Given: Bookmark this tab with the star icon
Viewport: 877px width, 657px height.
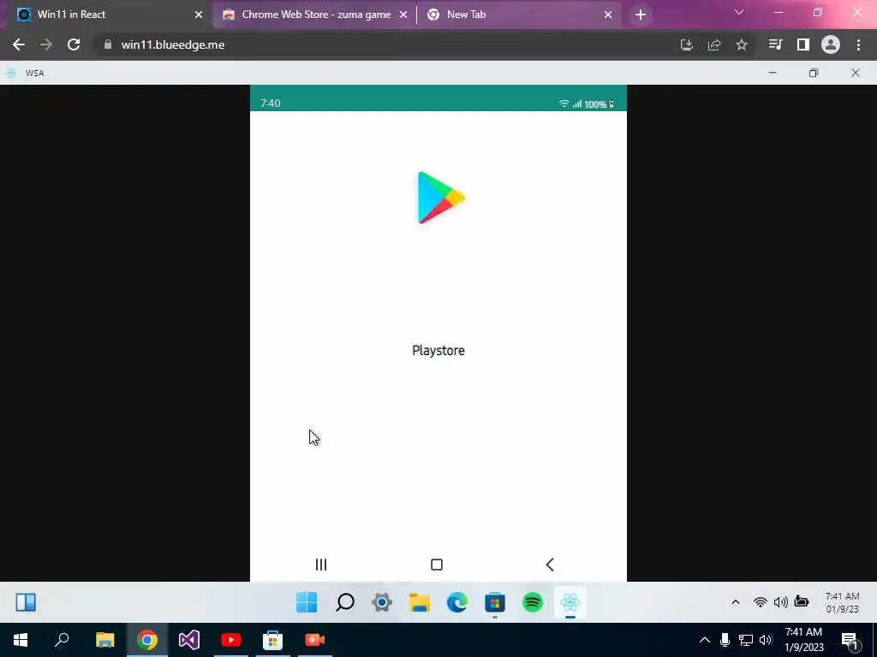Looking at the screenshot, I should pos(742,44).
